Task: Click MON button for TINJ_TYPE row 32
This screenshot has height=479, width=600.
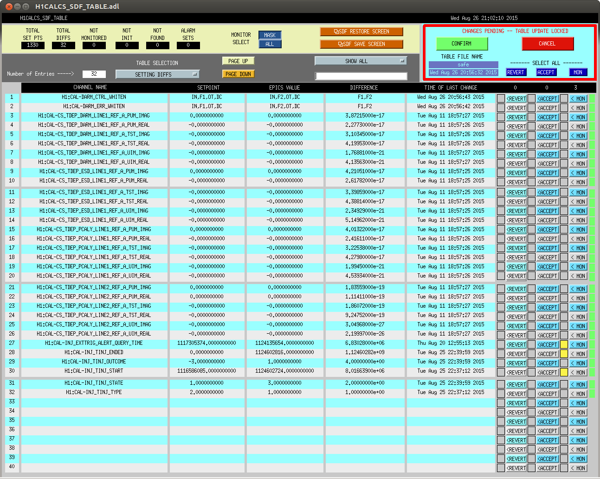Action: 578,394
